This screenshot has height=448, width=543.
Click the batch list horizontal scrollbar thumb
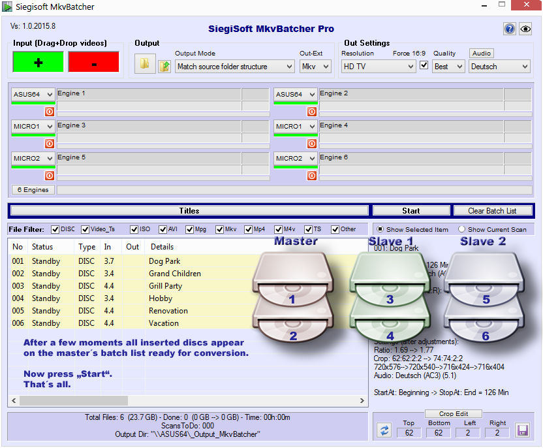74,400
